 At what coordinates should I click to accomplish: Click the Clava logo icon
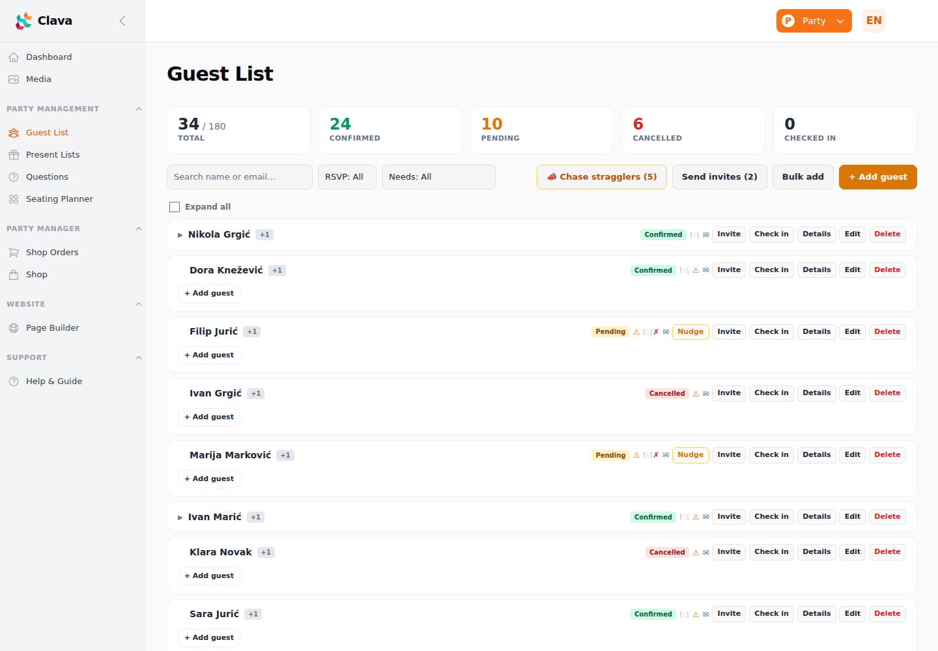(x=24, y=21)
